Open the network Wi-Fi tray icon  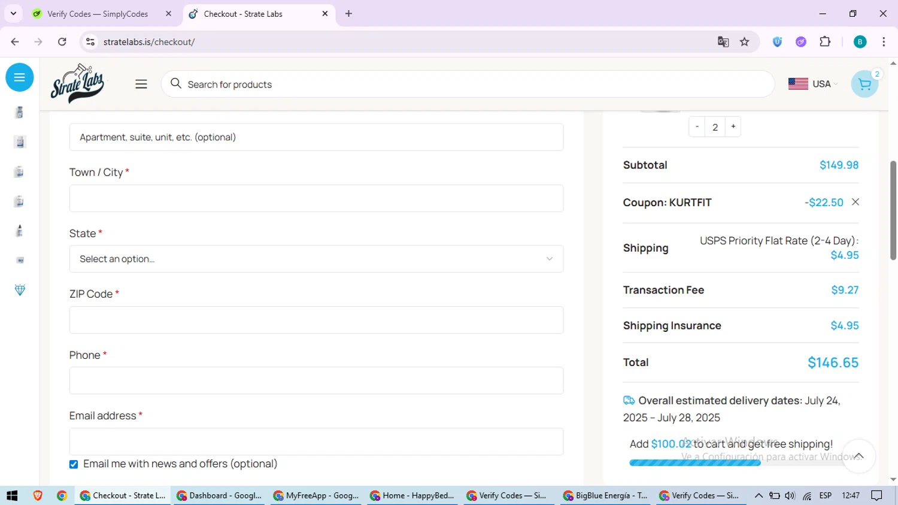point(807,495)
